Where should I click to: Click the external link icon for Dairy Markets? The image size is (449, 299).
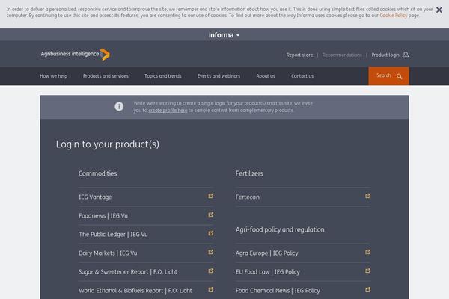(211, 252)
